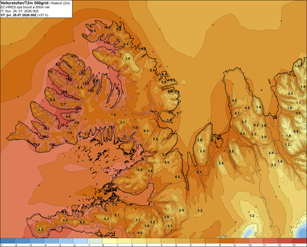This screenshot has width=307, height=247.
Task: Click the 9.6 temperature value
Action: point(119,29)
